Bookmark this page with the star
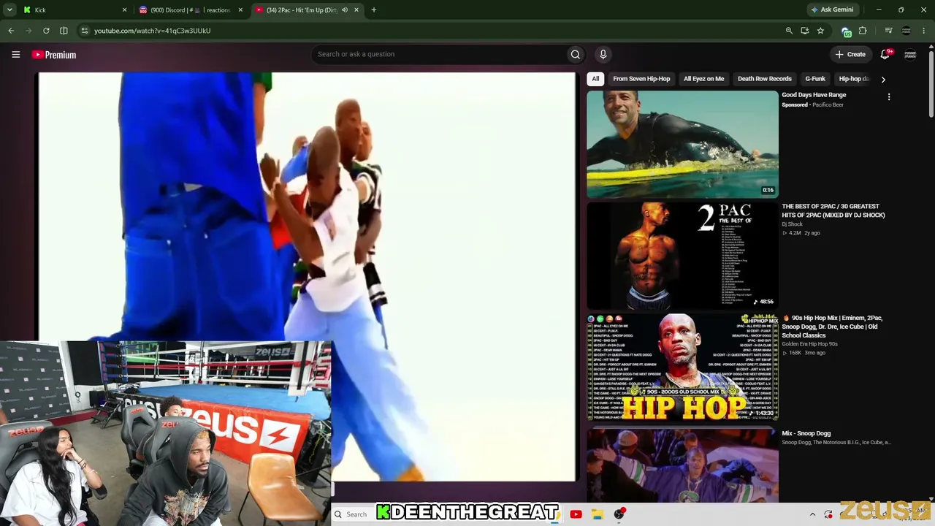The height and width of the screenshot is (526, 935). coord(820,31)
